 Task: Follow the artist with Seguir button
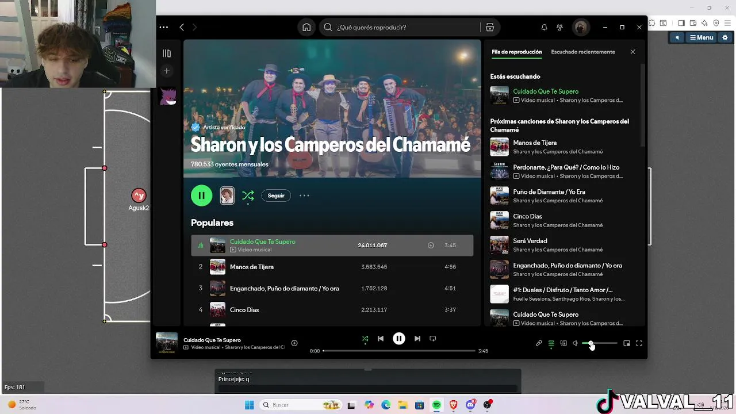[x=276, y=195]
